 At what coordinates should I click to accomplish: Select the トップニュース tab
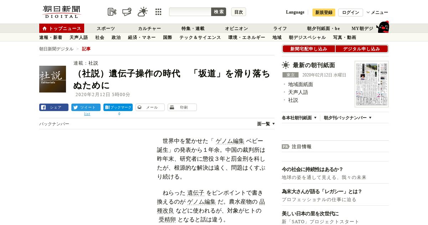click(x=62, y=28)
